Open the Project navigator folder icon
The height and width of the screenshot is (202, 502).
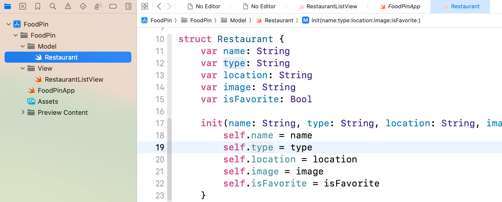tap(8, 6)
